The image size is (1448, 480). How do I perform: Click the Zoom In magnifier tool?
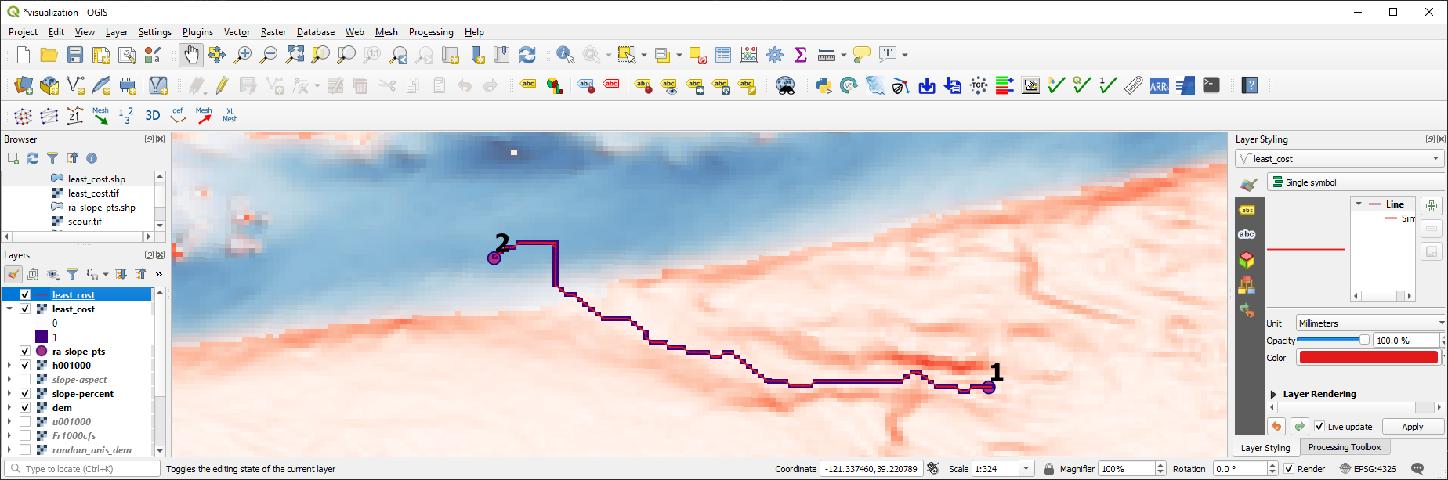243,55
